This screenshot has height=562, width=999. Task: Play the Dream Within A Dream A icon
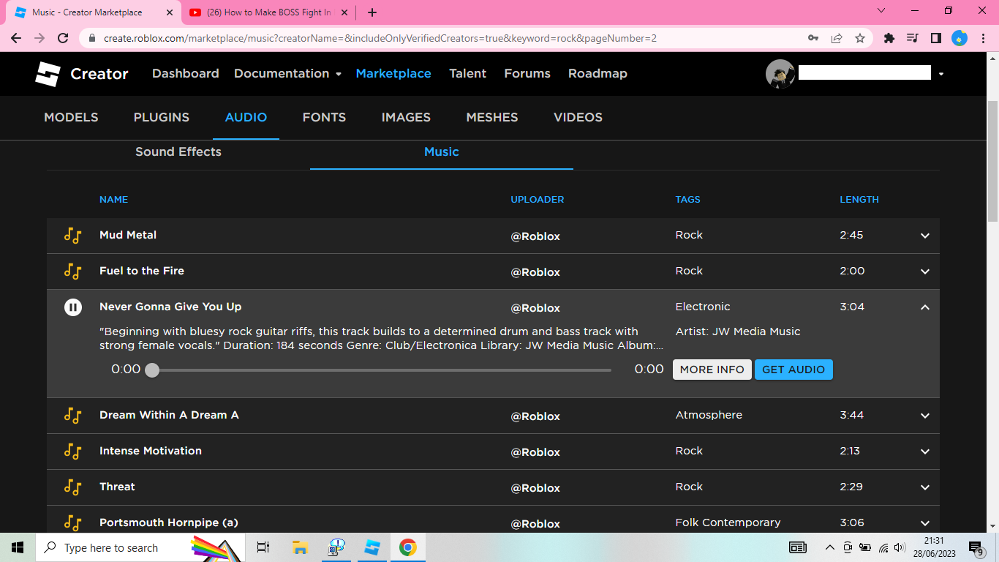coord(72,416)
